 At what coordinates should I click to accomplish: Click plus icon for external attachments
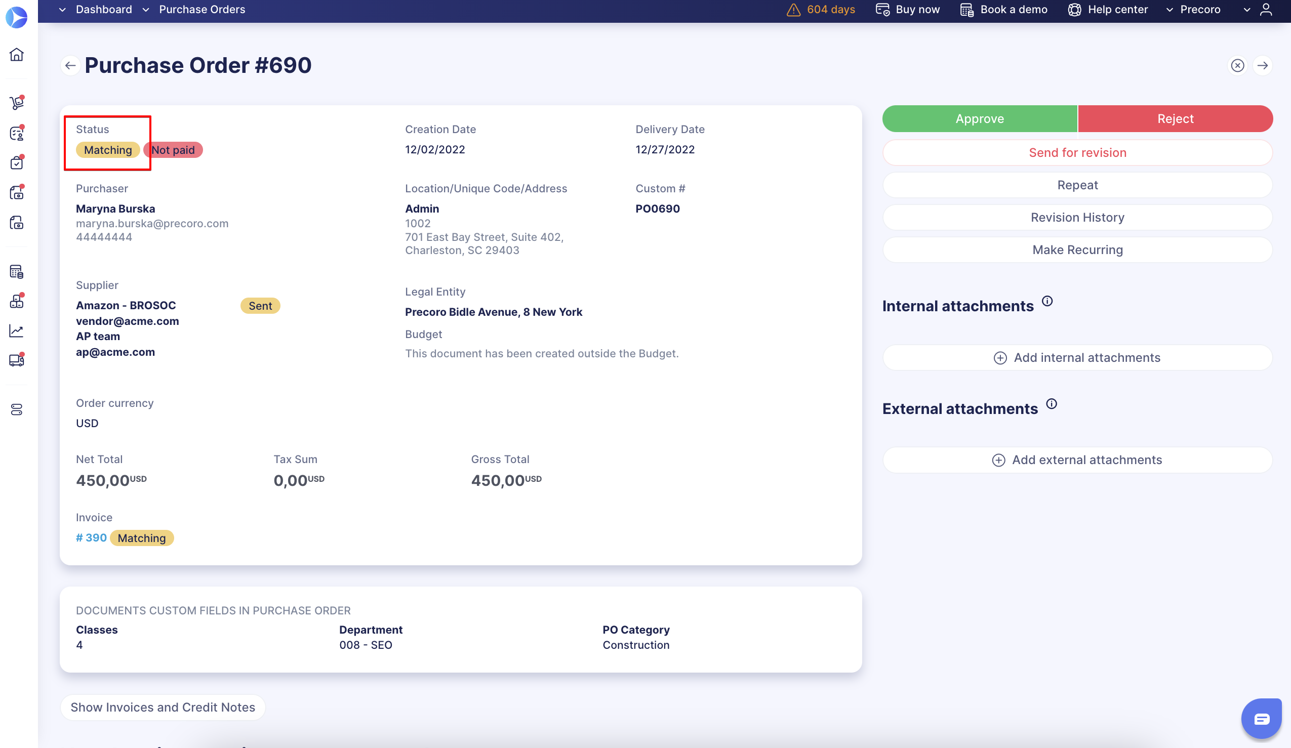tap(998, 460)
